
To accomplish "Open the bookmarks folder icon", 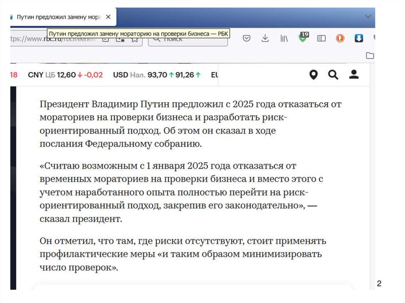I will click(x=370, y=55).
